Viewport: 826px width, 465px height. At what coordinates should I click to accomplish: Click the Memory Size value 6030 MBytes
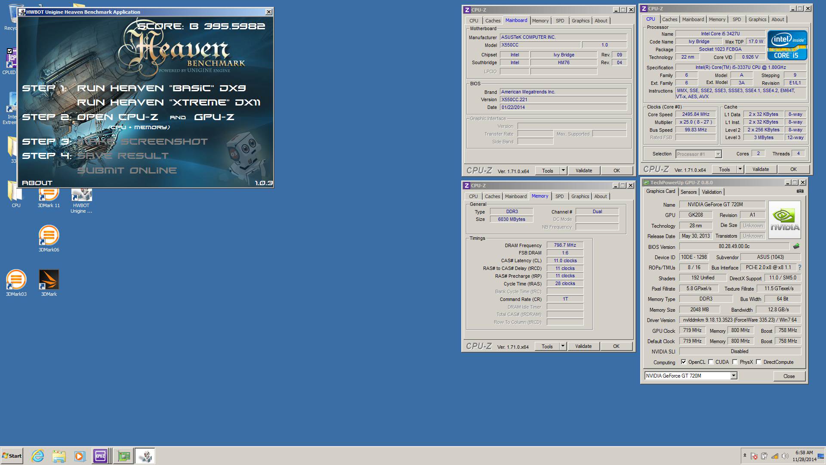pos(512,219)
